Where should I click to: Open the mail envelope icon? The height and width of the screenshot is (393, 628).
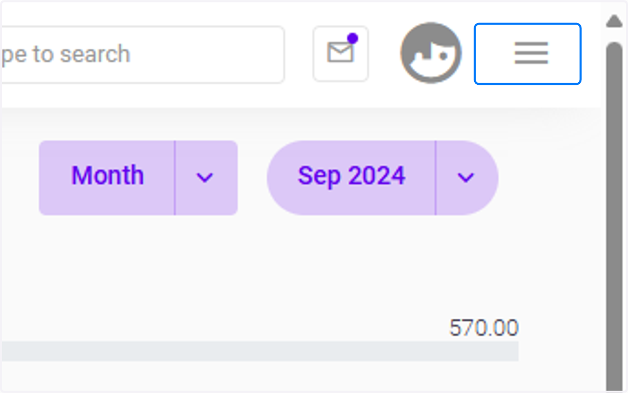coord(340,53)
